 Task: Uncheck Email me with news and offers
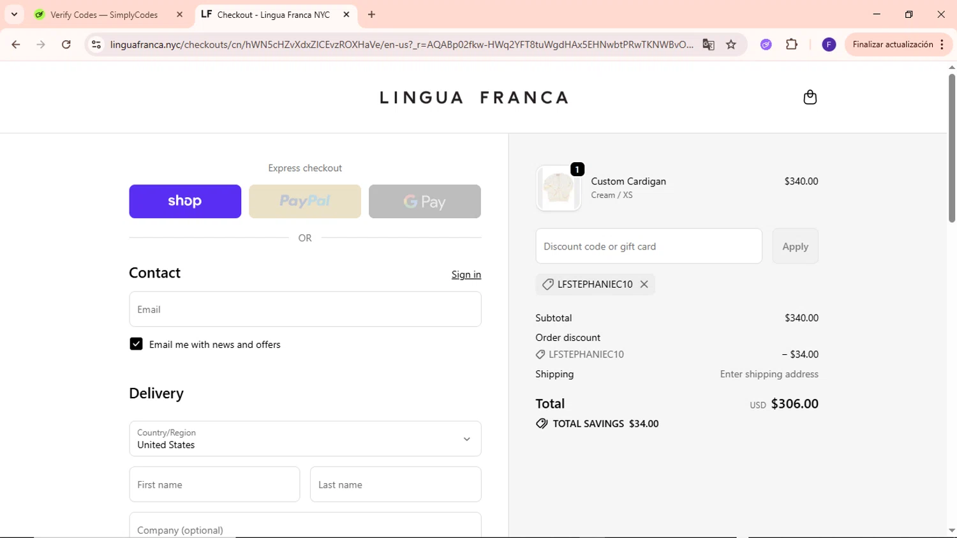(x=136, y=344)
